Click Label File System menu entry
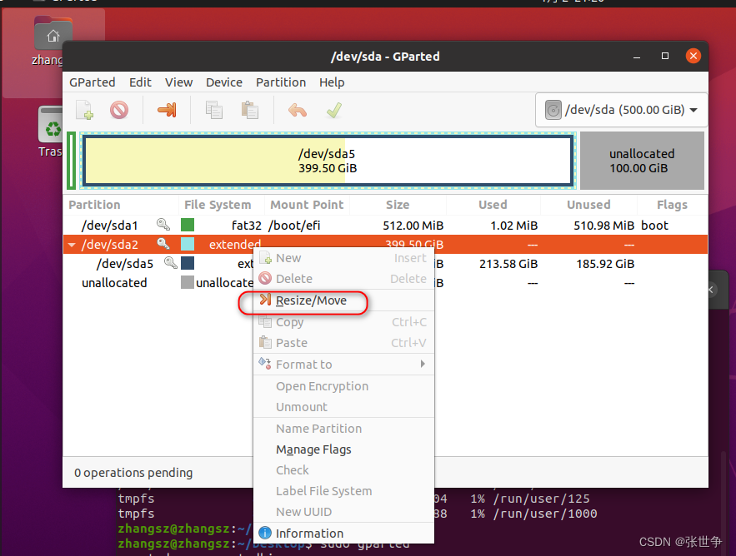This screenshot has width=736, height=556. (x=343, y=491)
